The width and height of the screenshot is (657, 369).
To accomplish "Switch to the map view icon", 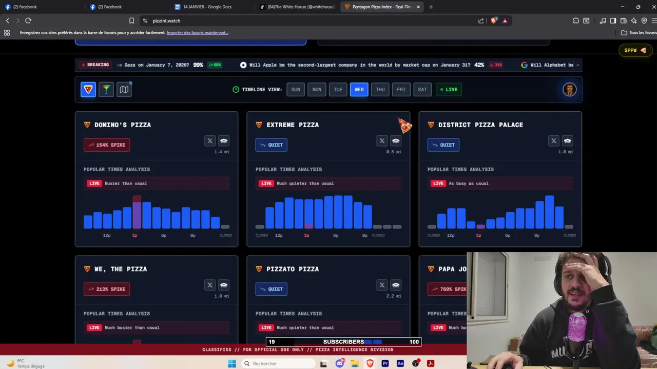I will (x=124, y=89).
